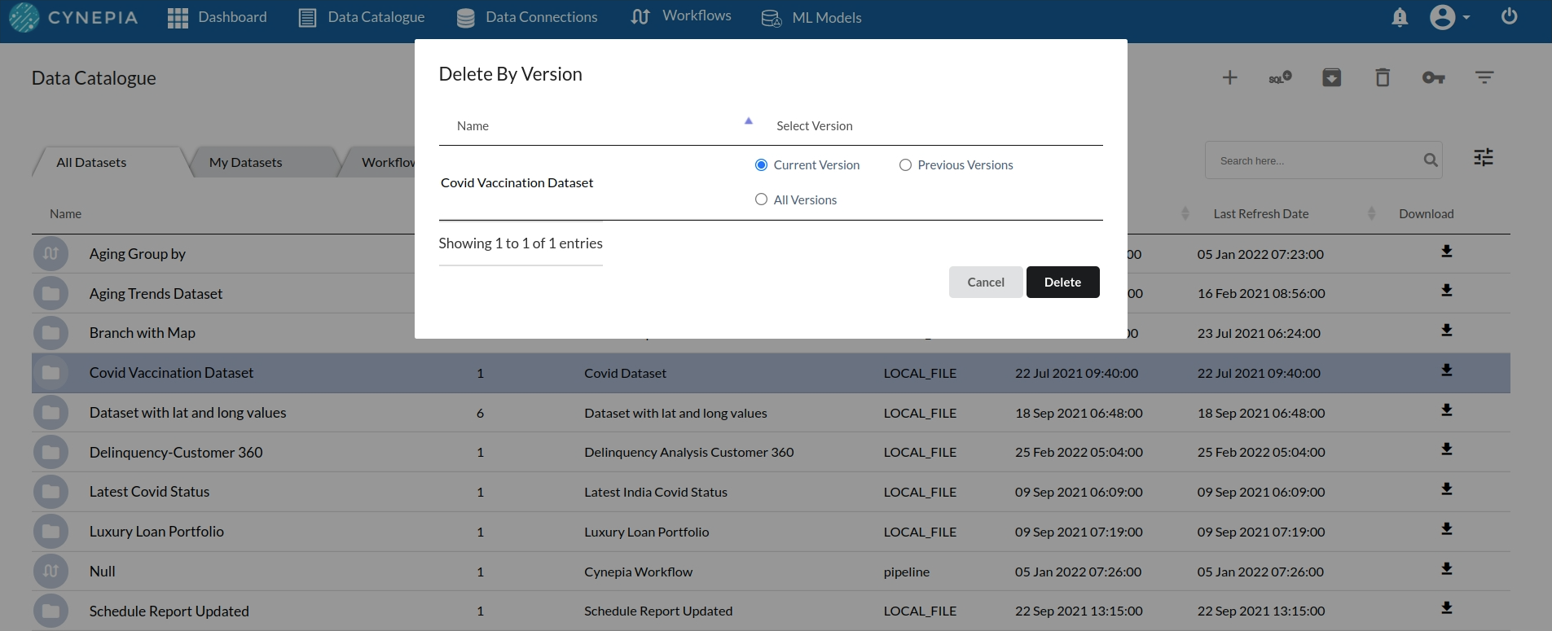Click the power logout icon
This screenshot has height=631, width=1552.
pos(1509,16)
